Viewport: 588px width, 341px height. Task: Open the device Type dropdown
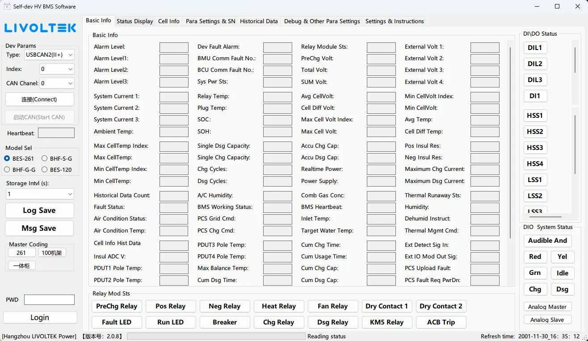coord(49,55)
